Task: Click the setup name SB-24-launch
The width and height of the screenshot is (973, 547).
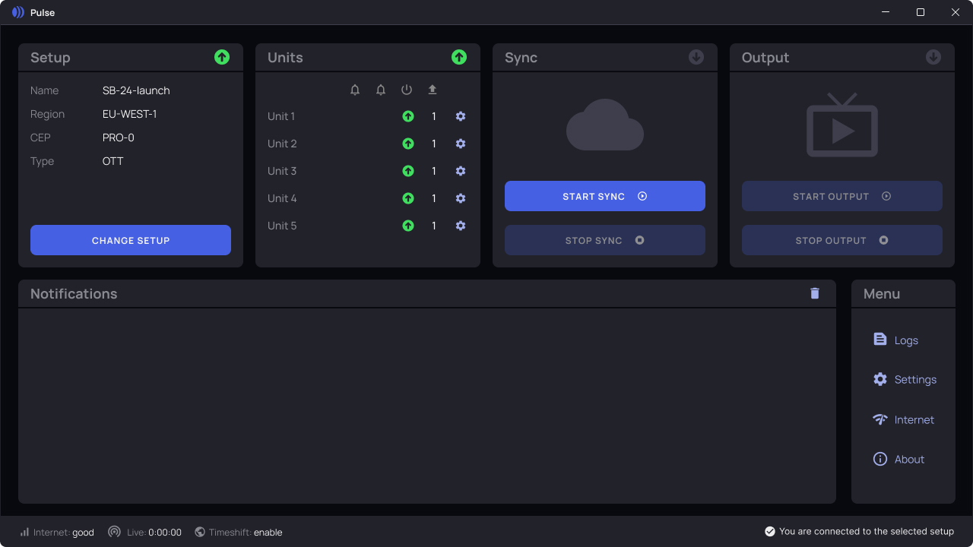Action: 136,90
